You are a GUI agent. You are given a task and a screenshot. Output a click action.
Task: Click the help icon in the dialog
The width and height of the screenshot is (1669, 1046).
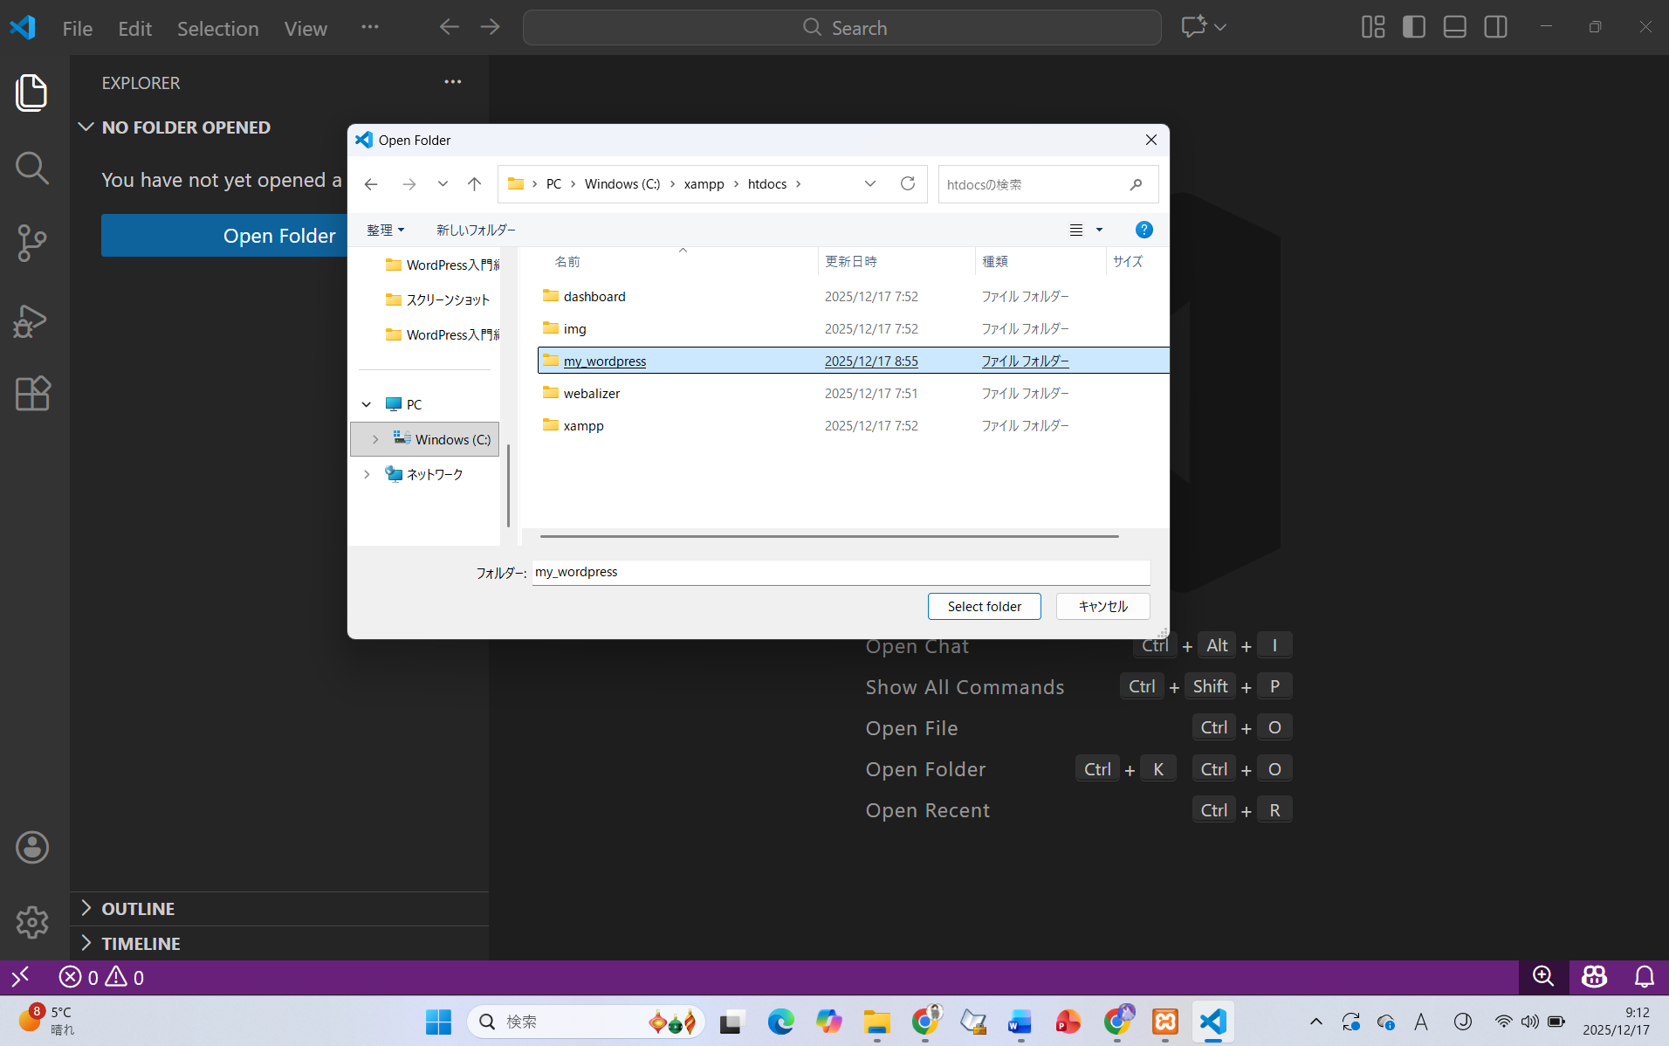pos(1144,230)
